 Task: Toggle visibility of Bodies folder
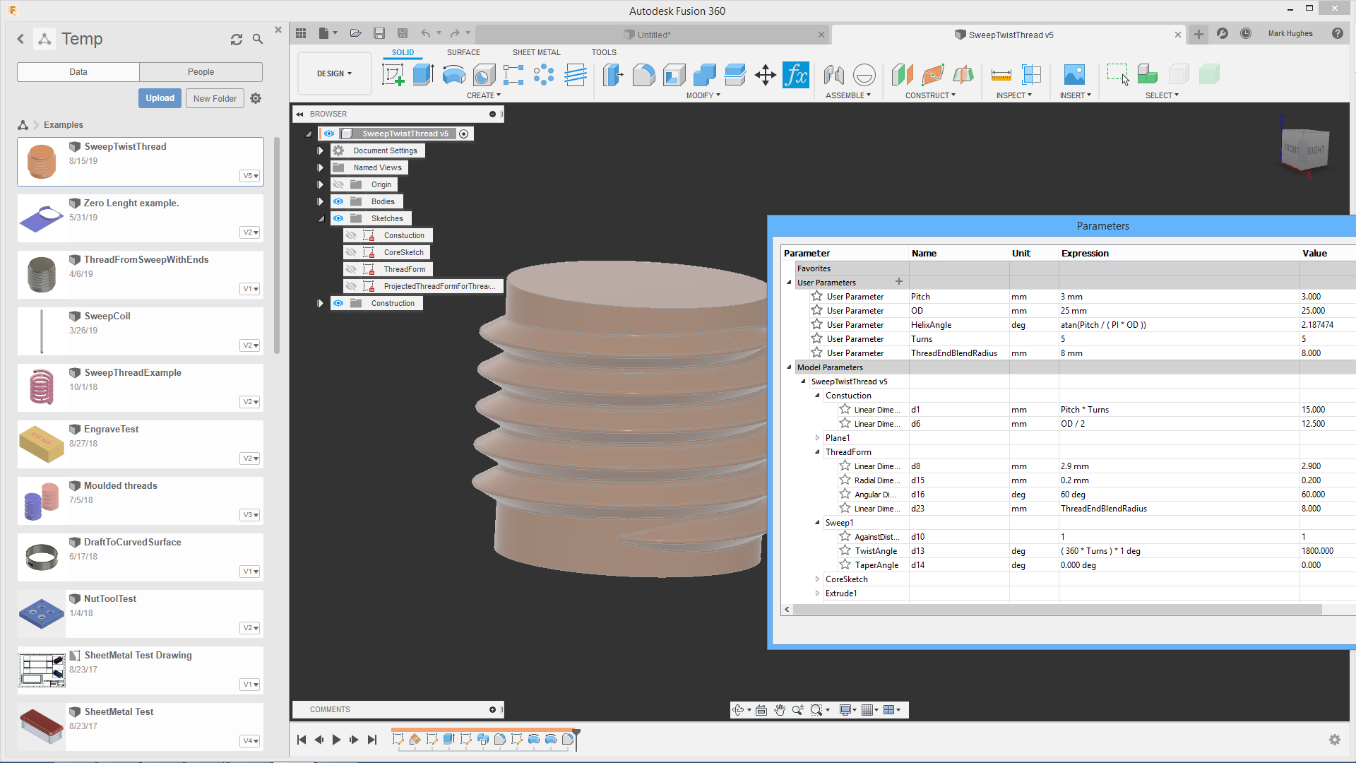[x=338, y=201]
